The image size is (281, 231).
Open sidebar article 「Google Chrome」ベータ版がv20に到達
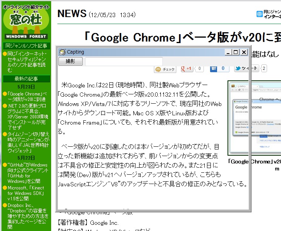click(x=27, y=97)
